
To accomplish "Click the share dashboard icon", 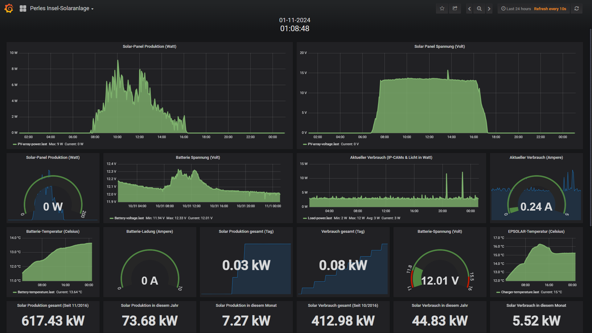I will [455, 9].
